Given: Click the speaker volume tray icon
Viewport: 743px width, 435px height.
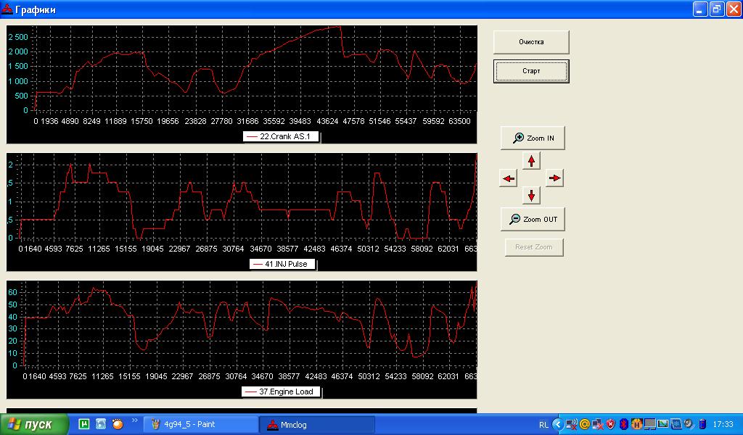Looking at the screenshot, I should (x=689, y=425).
